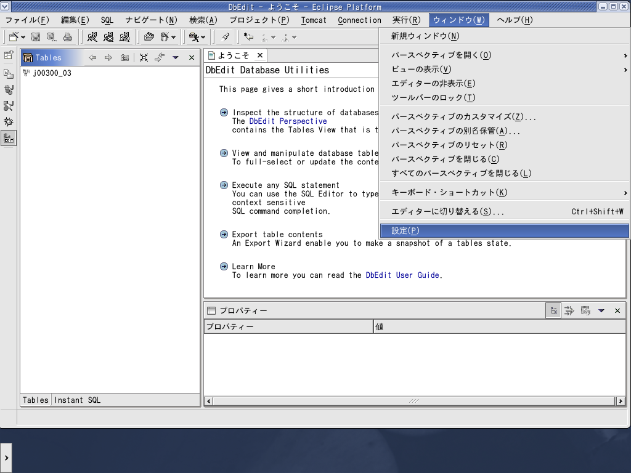Toggle Link with Editor in Tables view

[160, 57]
